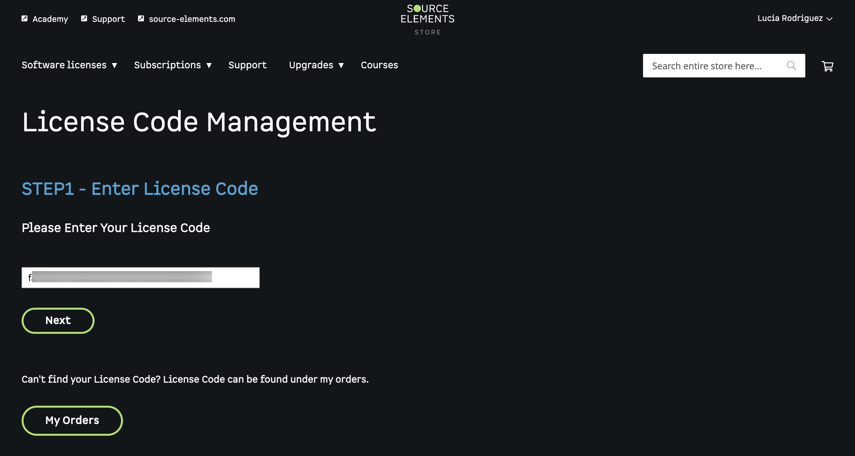
Task: Visit the source-elements.com link text
Action: point(192,19)
